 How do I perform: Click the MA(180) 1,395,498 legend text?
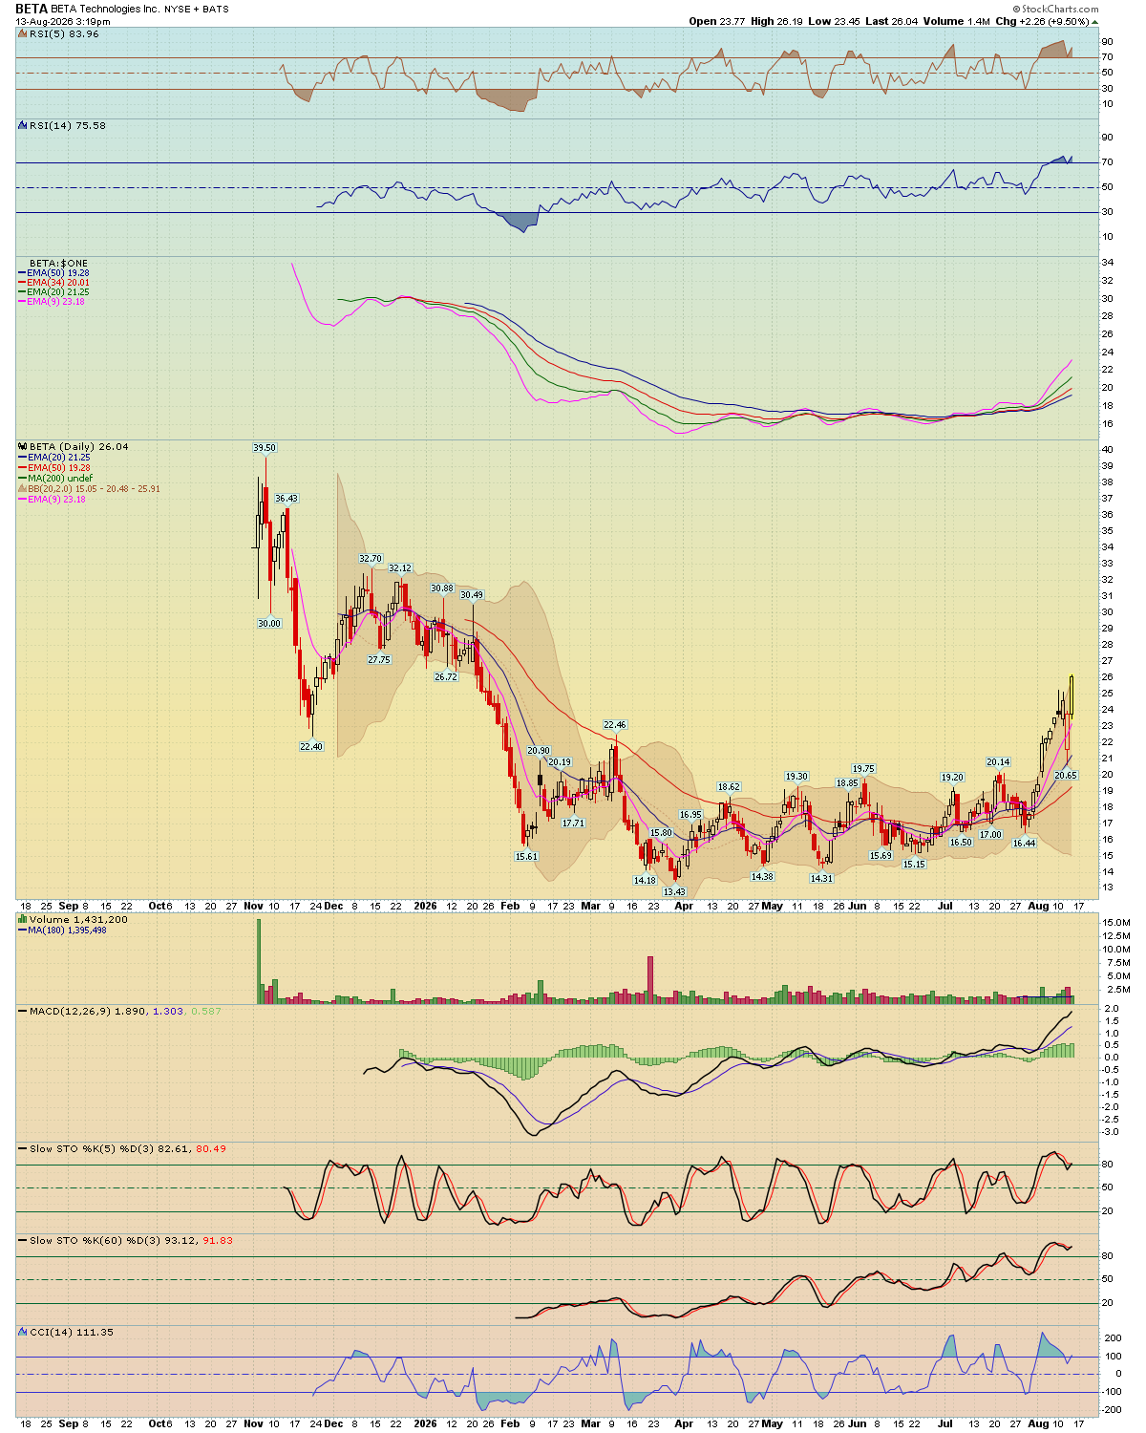(x=67, y=930)
